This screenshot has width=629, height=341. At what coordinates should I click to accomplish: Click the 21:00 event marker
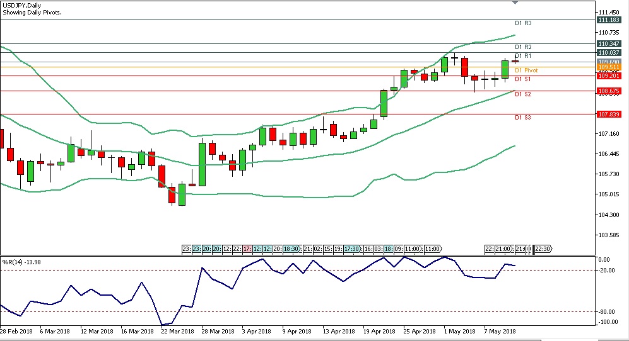[503, 249]
